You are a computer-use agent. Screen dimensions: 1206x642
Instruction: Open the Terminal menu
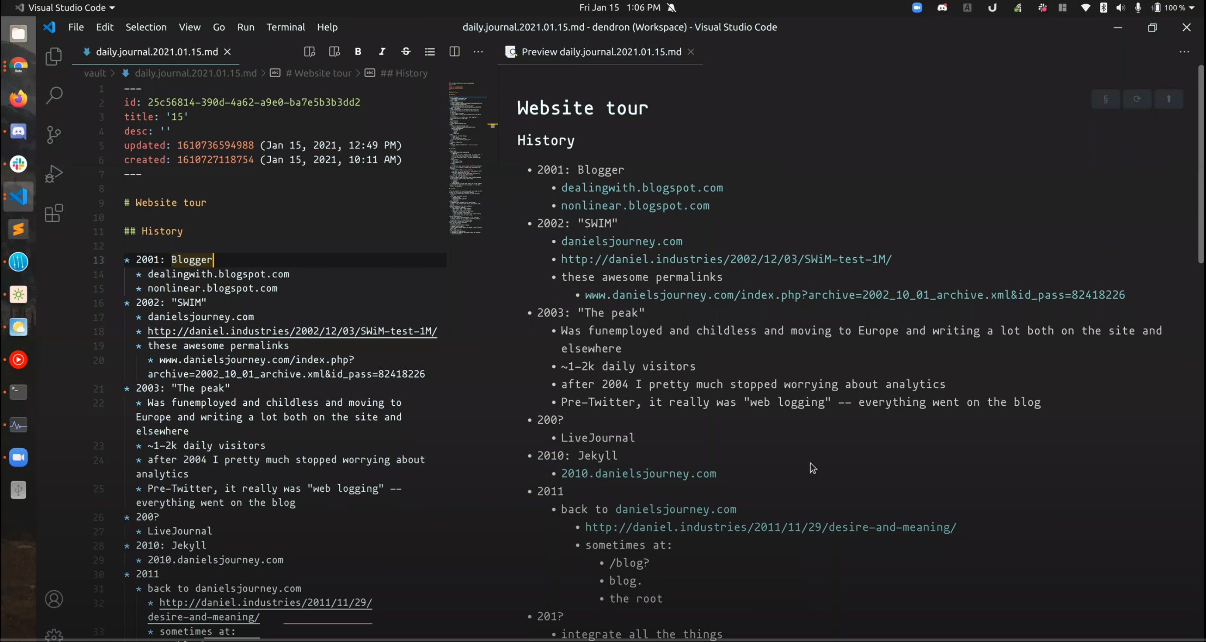(x=286, y=27)
